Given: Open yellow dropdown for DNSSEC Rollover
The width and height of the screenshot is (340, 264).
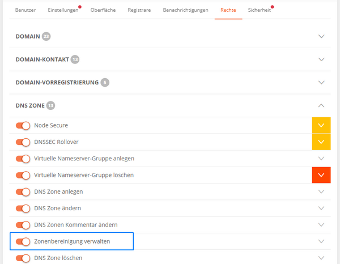Looking at the screenshot, I should coord(321,142).
